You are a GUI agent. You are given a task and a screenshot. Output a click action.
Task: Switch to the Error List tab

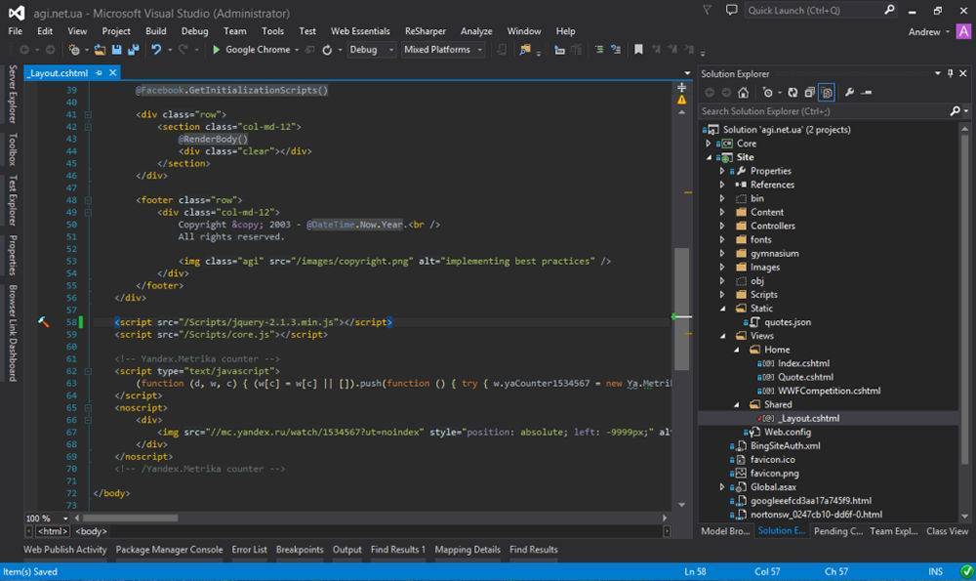click(249, 550)
